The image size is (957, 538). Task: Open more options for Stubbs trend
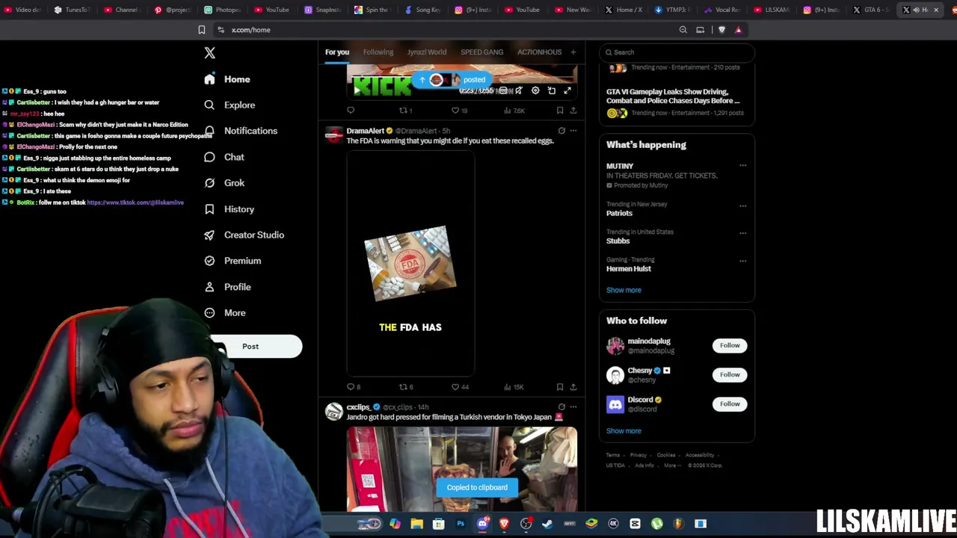click(x=742, y=233)
